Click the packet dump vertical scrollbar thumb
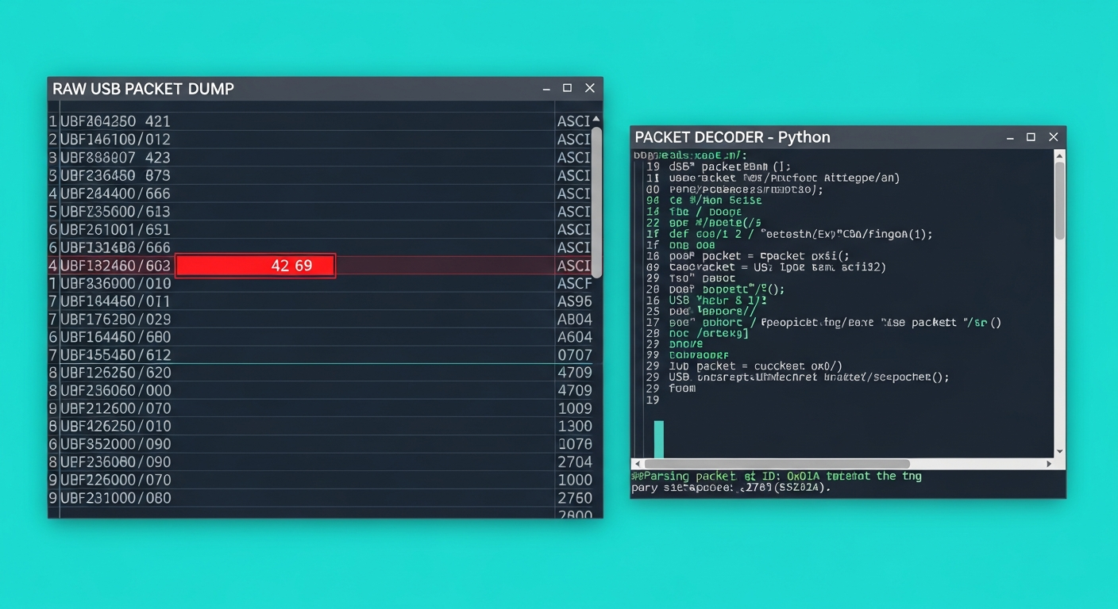 point(596,201)
